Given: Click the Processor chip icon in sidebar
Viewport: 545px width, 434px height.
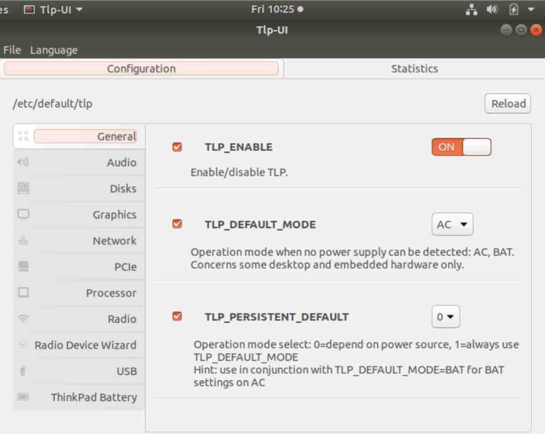Looking at the screenshot, I should pos(23,292).
